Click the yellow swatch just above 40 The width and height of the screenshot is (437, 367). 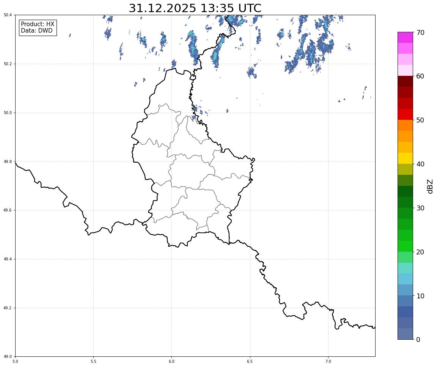(x=405, y=158)
